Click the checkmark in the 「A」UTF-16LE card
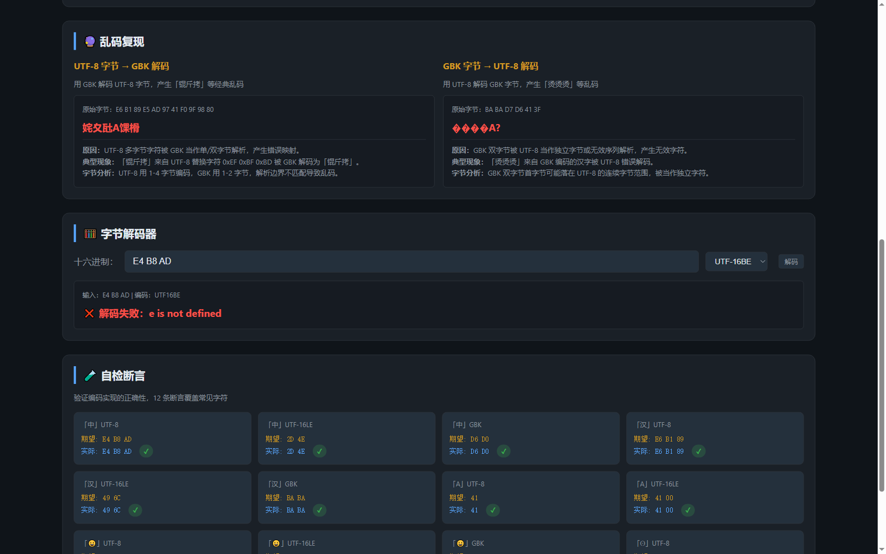 tap(688, 510)
